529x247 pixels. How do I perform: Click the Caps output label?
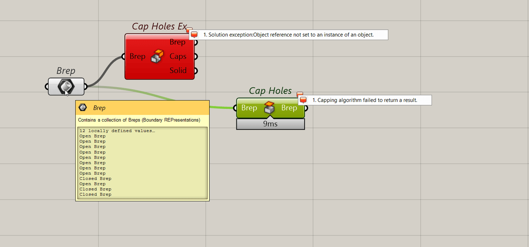(x=178, y=56)
